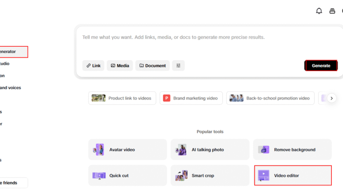Click the Popular tools heading
The height and width of the screenshot is (193, 343).
[x=210, y=132]
